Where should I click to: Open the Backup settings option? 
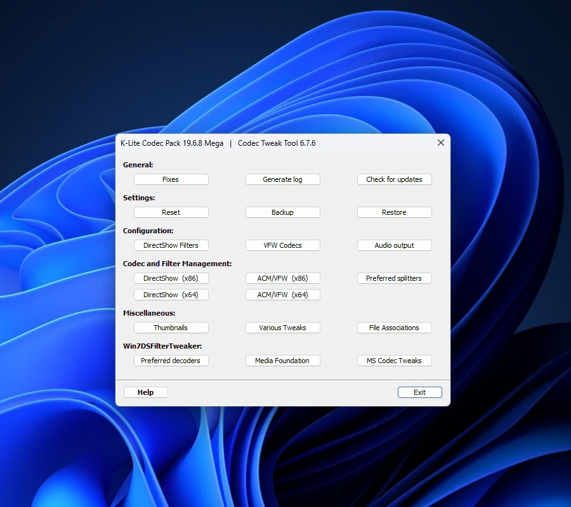pos(282,212)
